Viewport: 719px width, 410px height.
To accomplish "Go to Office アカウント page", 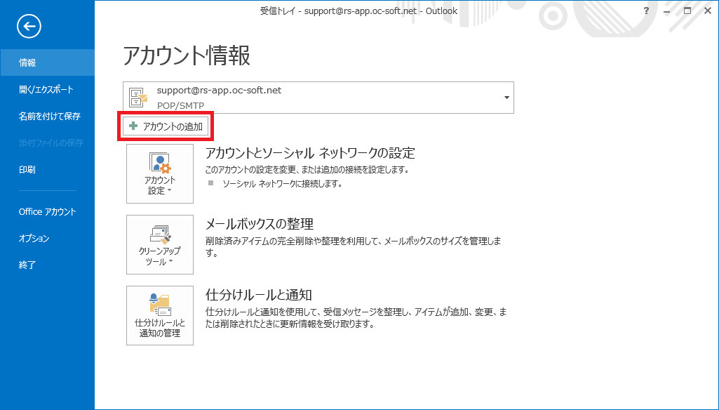I will click(x=47, y=211).
